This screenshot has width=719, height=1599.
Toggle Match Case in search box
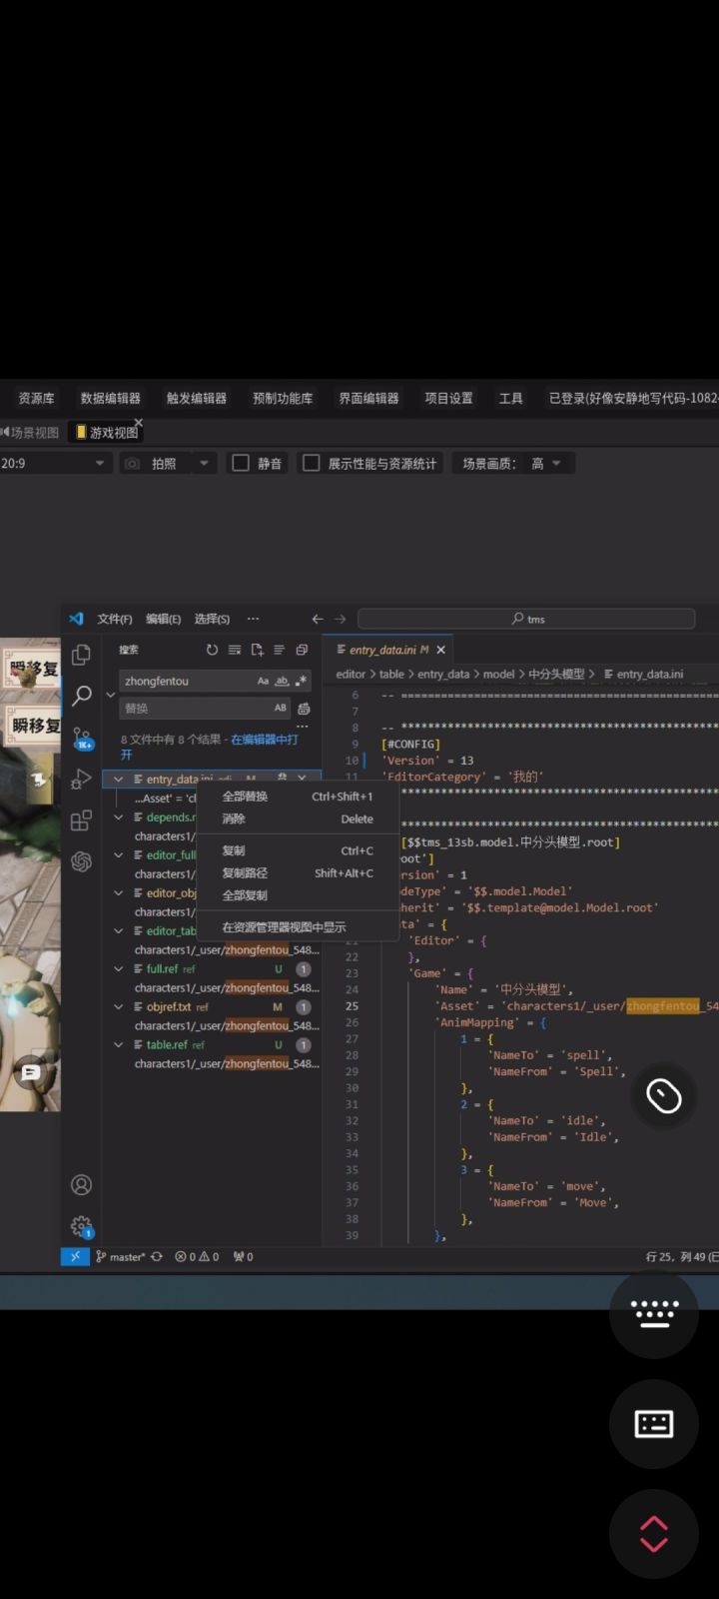[x=263, y=682]
